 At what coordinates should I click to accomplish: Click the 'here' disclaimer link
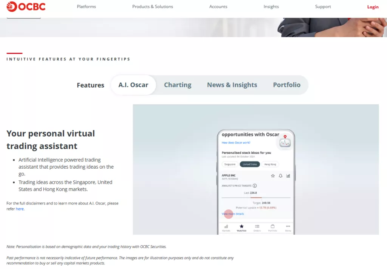[x=20, y=209]
